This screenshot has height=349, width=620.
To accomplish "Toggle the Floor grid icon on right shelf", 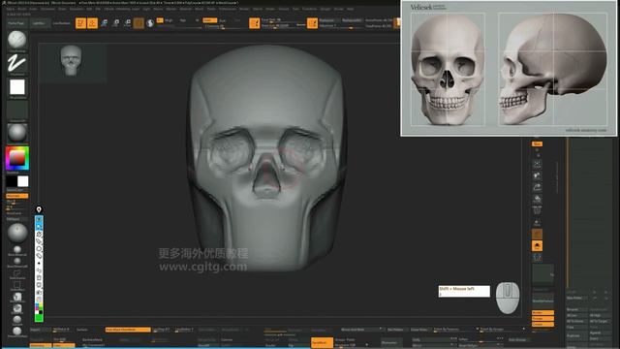I will click(537, 210).
